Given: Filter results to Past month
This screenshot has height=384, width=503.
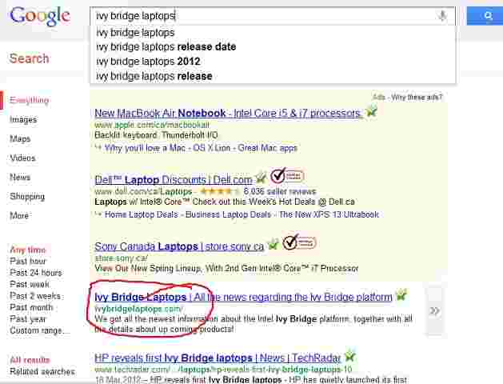Looking at the screenshot, I should [x=31, y=307].
